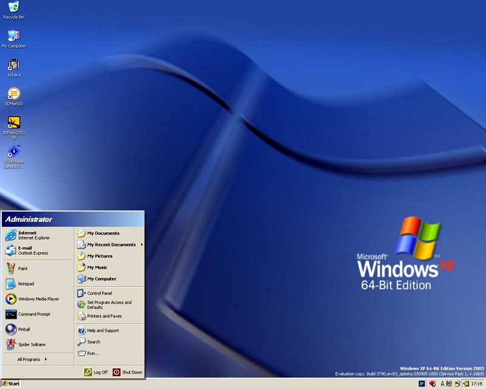Open Printers and Faxes

110,316
